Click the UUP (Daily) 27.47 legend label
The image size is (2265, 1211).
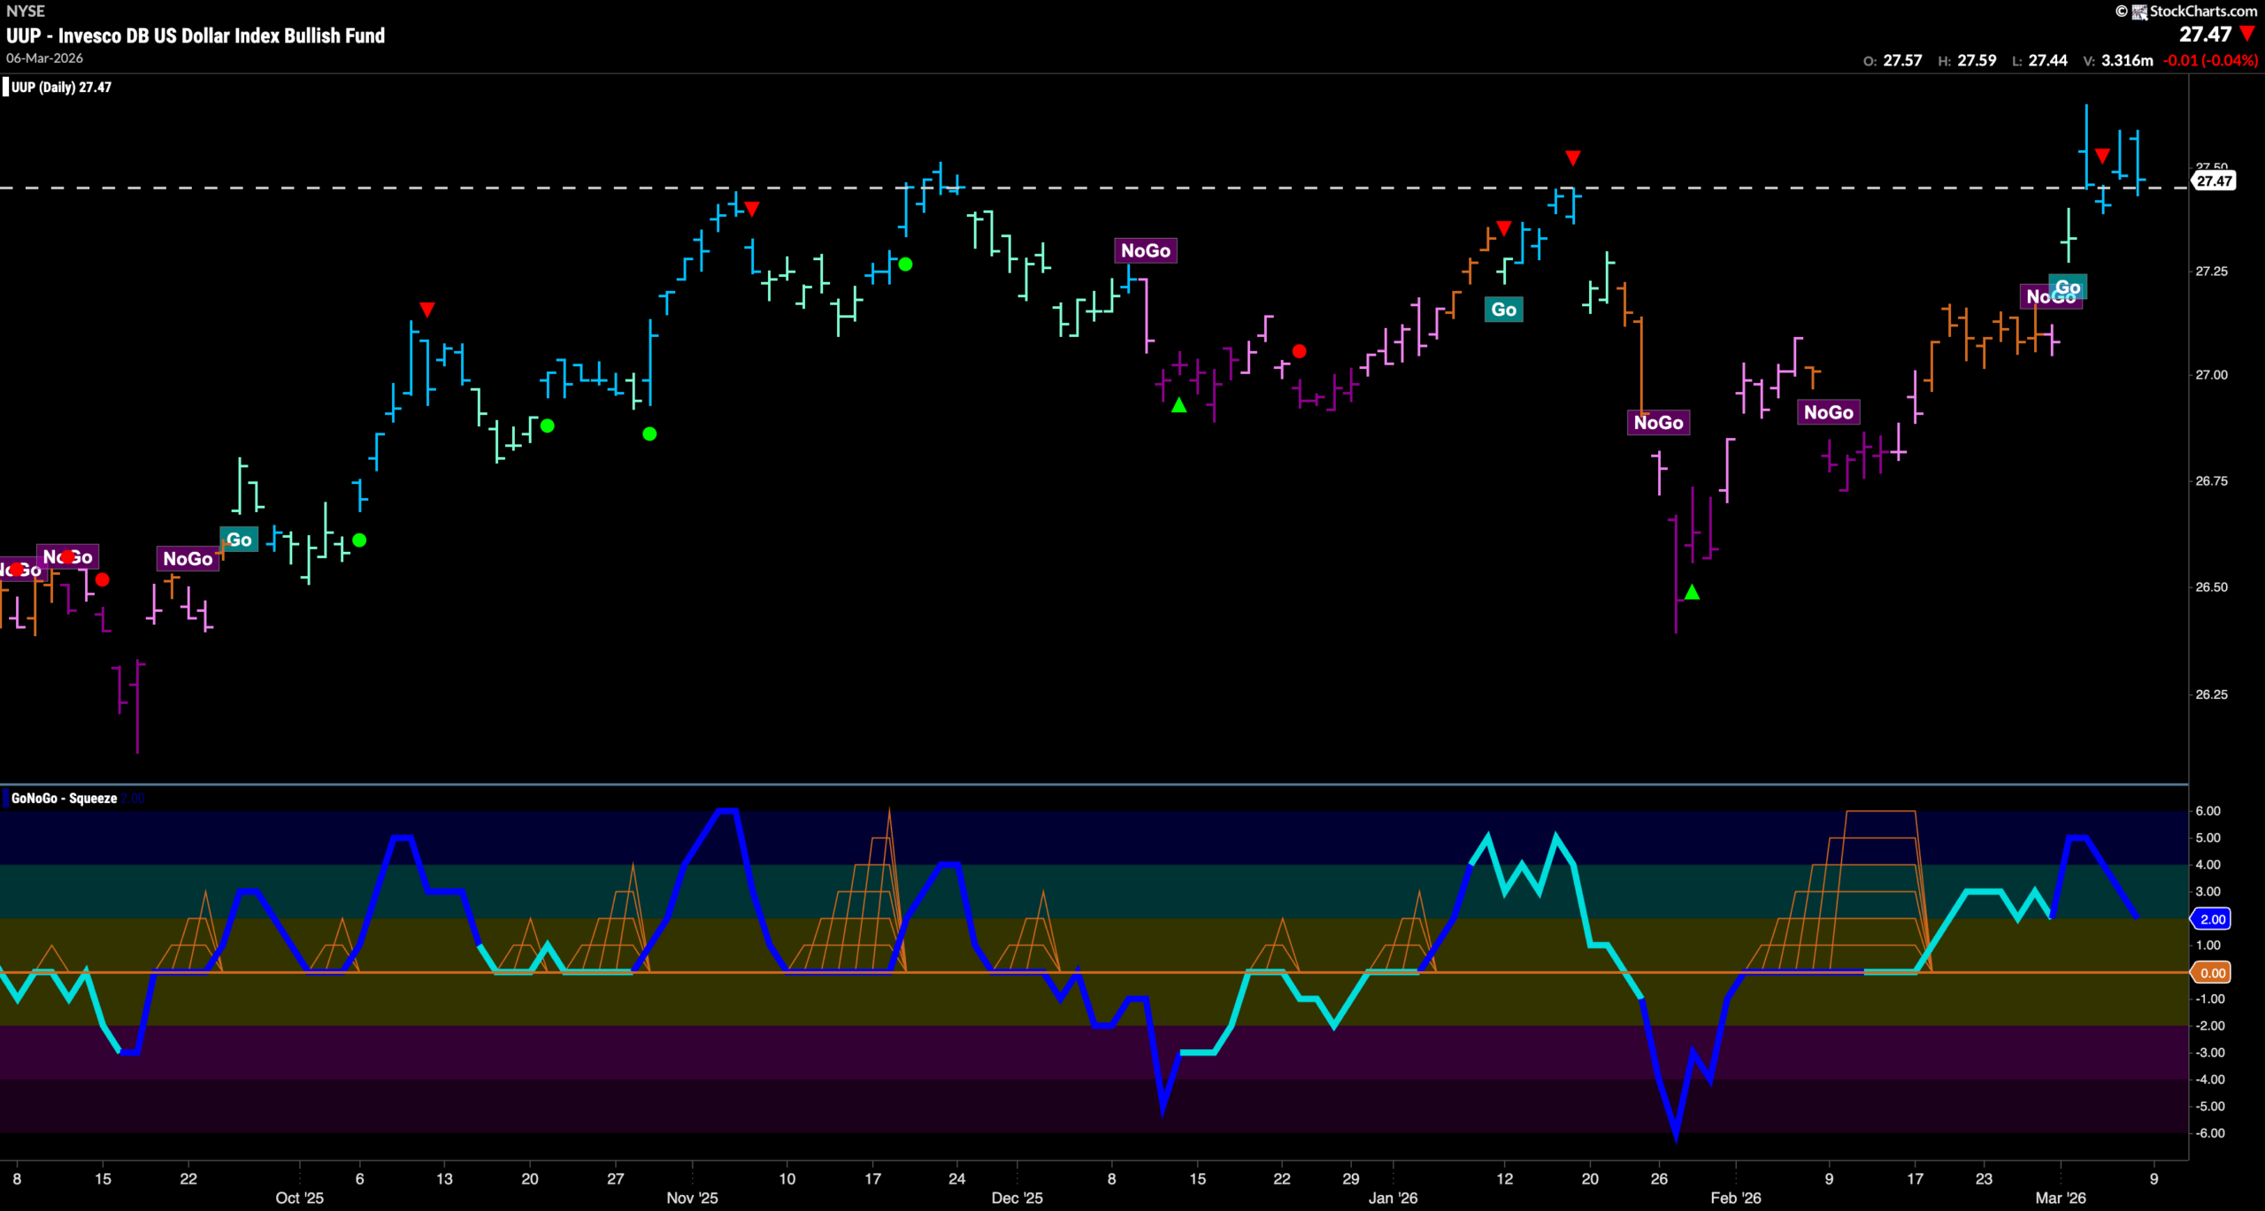coord(61,87)
